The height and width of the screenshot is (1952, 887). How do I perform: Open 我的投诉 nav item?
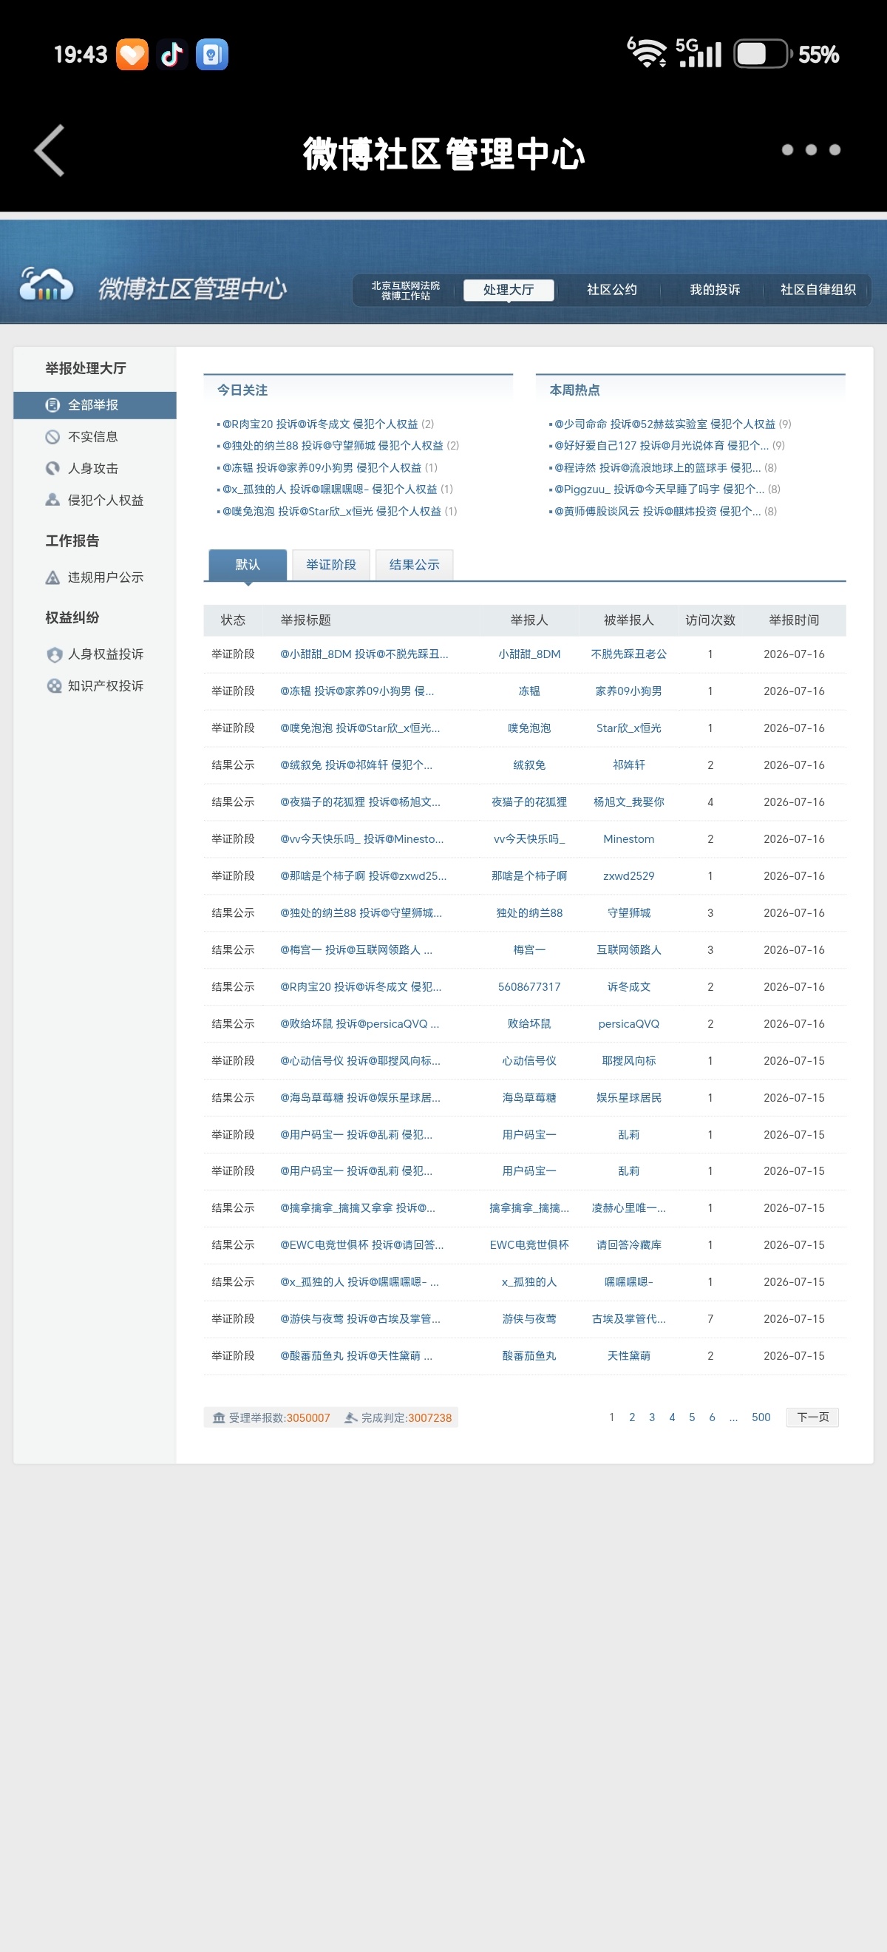(x=714, y=289)
